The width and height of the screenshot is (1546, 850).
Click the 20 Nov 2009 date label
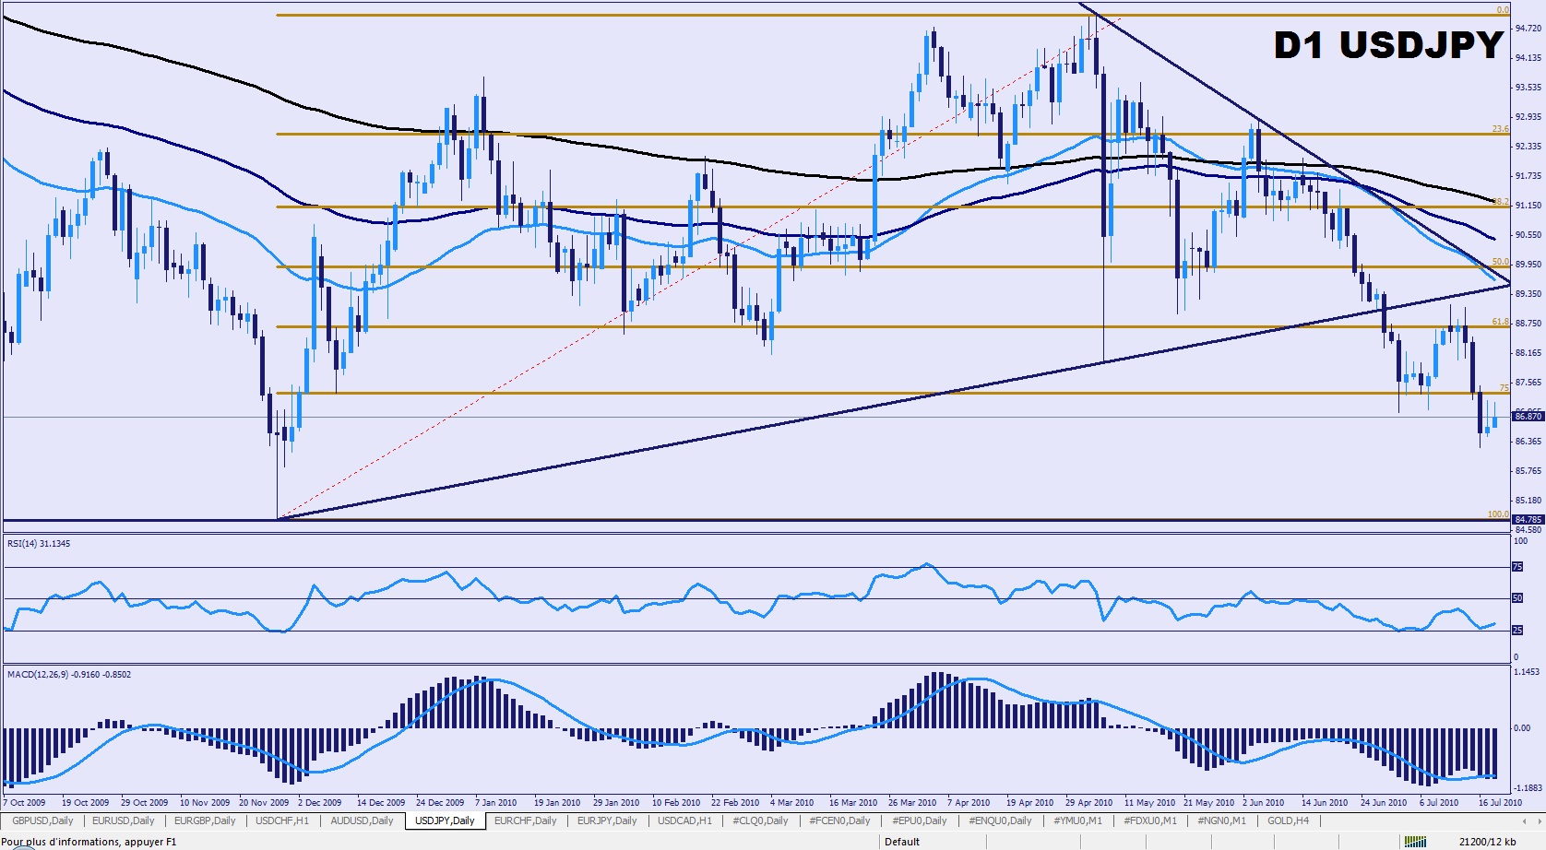tap(264, 802)
